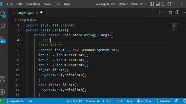Click the println(a) statement
The width and height of the screenshot is (186, 104).
click(x=65, y=75)
